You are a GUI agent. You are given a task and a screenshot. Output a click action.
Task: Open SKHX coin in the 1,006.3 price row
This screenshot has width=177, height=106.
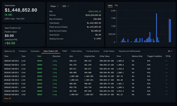click(40, 87)
